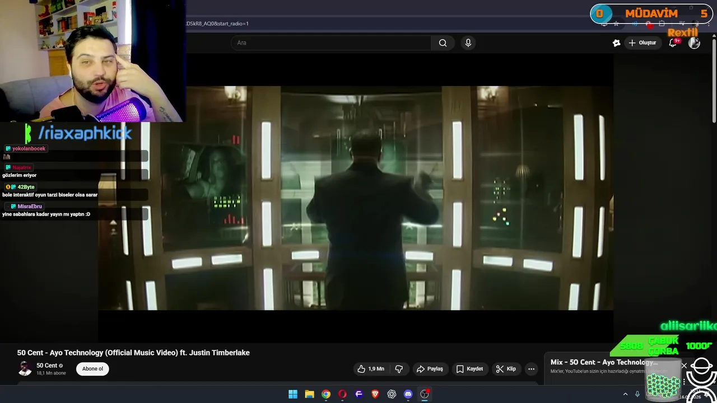This screenshot has width=717, height=403.
Task: Open the YouTube account avatar menu
Action: tap(694, 43)
